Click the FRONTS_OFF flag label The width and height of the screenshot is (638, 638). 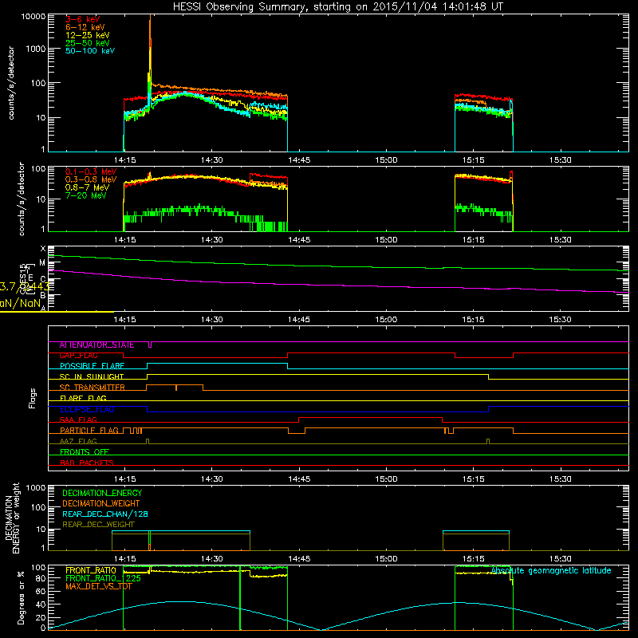pyautogui.click(x=85, y=452)
